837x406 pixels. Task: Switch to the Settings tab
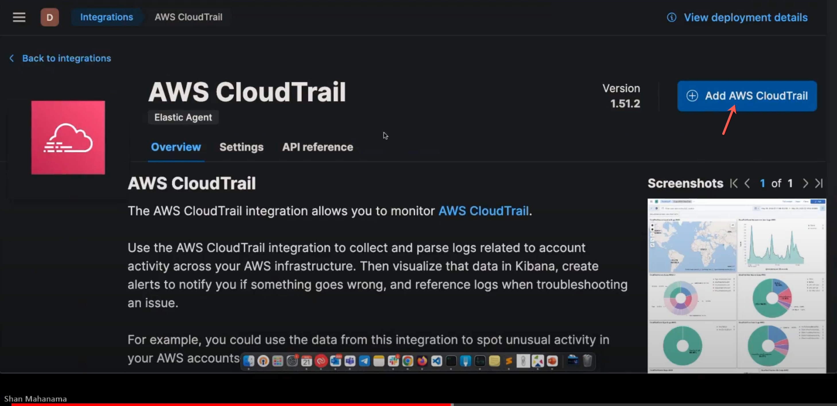pos(241,147)
